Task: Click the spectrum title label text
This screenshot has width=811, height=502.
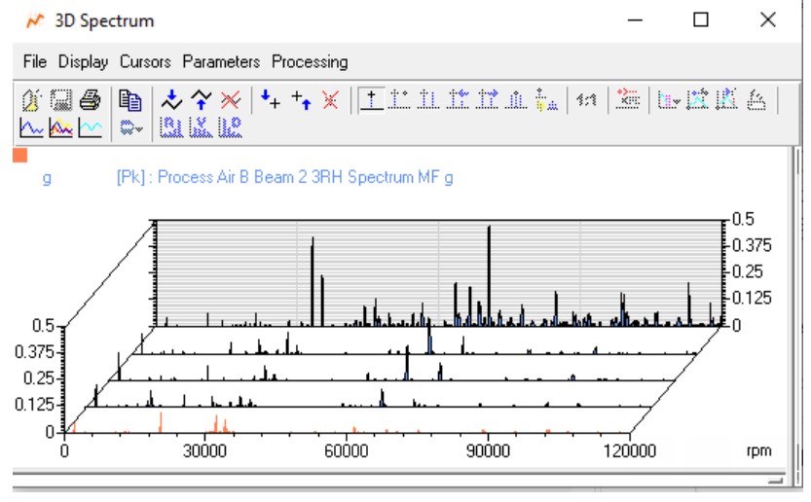Action: [284, 178]
